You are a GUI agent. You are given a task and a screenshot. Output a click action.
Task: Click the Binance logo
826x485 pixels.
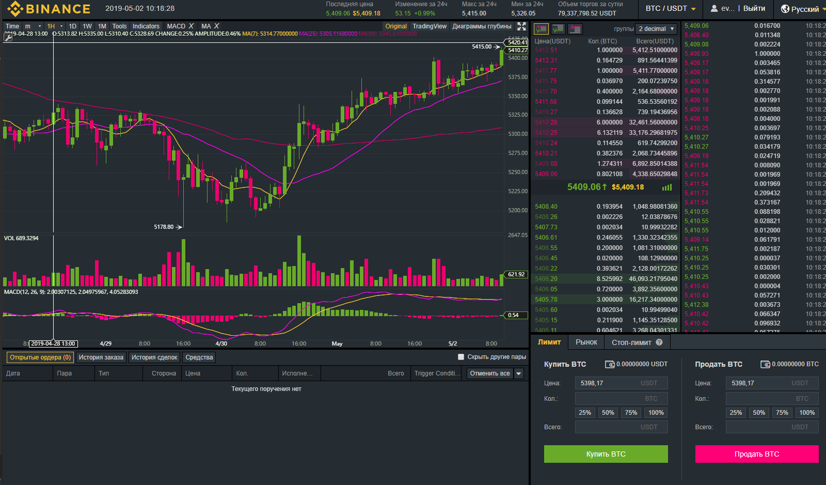pos(49,9)
